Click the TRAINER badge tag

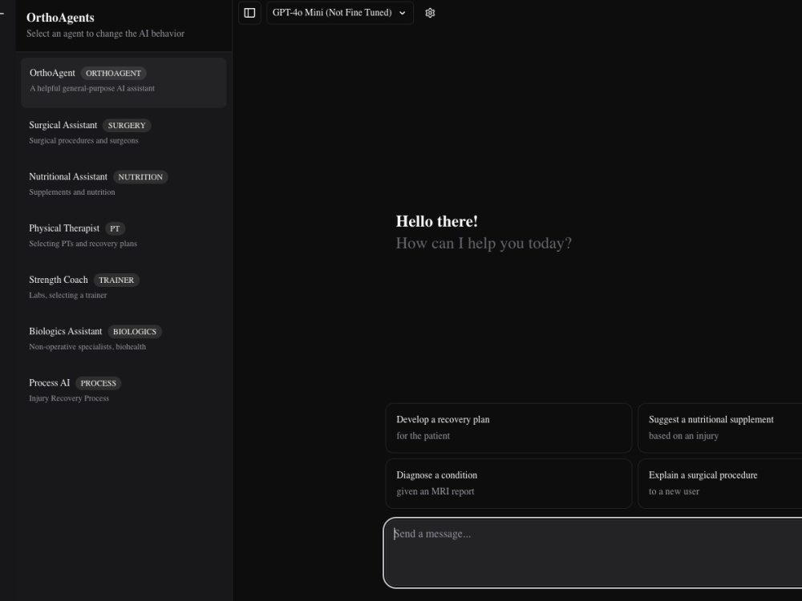(116, 280)
